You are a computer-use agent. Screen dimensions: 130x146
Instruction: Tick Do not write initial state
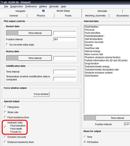(7, 45)
